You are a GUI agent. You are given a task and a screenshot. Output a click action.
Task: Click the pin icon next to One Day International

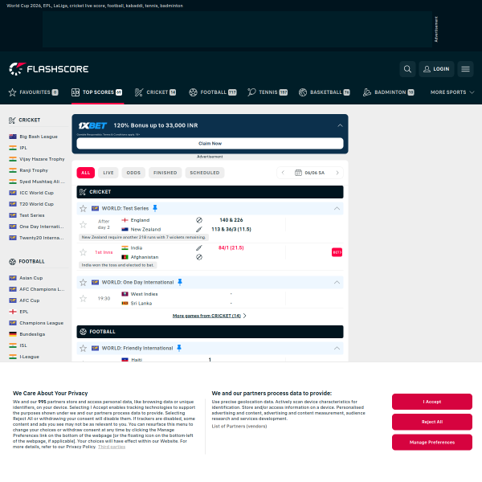[x=180, y=282]
